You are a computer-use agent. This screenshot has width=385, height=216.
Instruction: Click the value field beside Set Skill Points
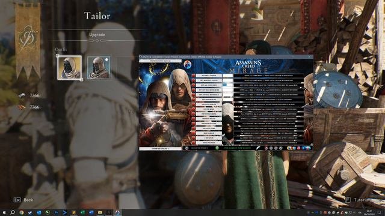(x=227, y=76)
